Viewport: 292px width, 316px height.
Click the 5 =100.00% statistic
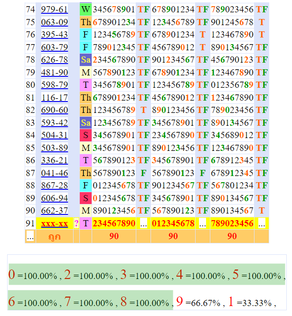point(257,275)
